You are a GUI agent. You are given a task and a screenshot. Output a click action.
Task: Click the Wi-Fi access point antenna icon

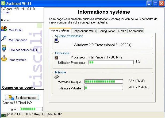(x=4, y=48)
